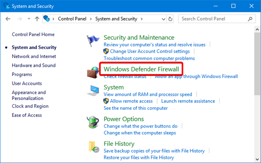Click the scrollbar up arrow
This screenshot has height=163, width=261.
pos(257,30)
